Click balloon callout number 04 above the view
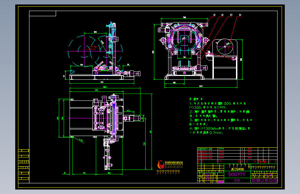 coord(240,15)
